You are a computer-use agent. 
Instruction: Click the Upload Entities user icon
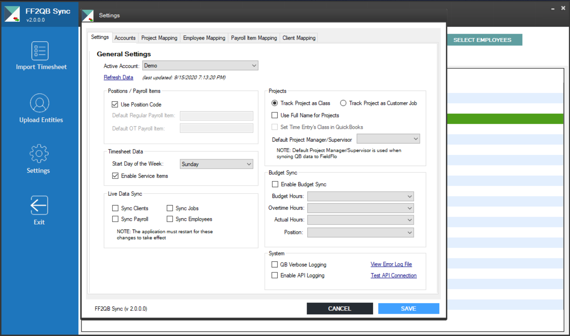(39, 103)
